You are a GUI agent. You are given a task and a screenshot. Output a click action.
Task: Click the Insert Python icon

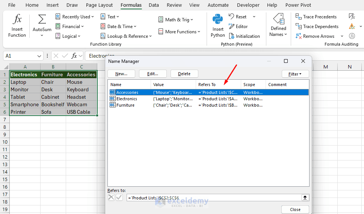click(x=218, y=19)
